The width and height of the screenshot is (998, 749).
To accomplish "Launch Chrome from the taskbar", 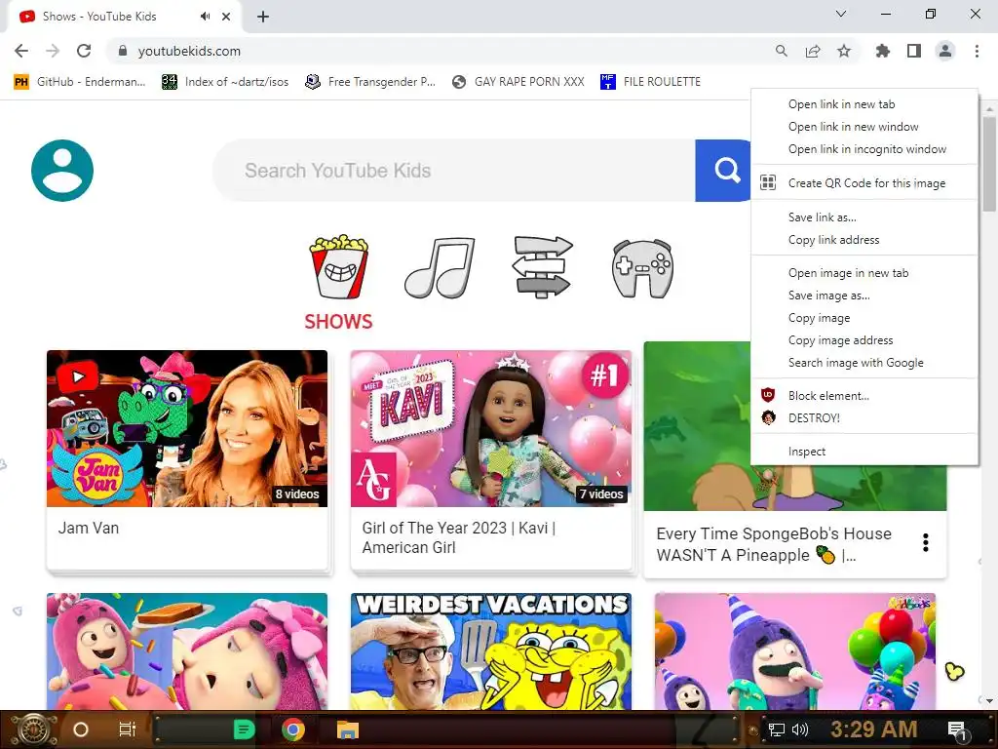I will (x=293, y=729).
